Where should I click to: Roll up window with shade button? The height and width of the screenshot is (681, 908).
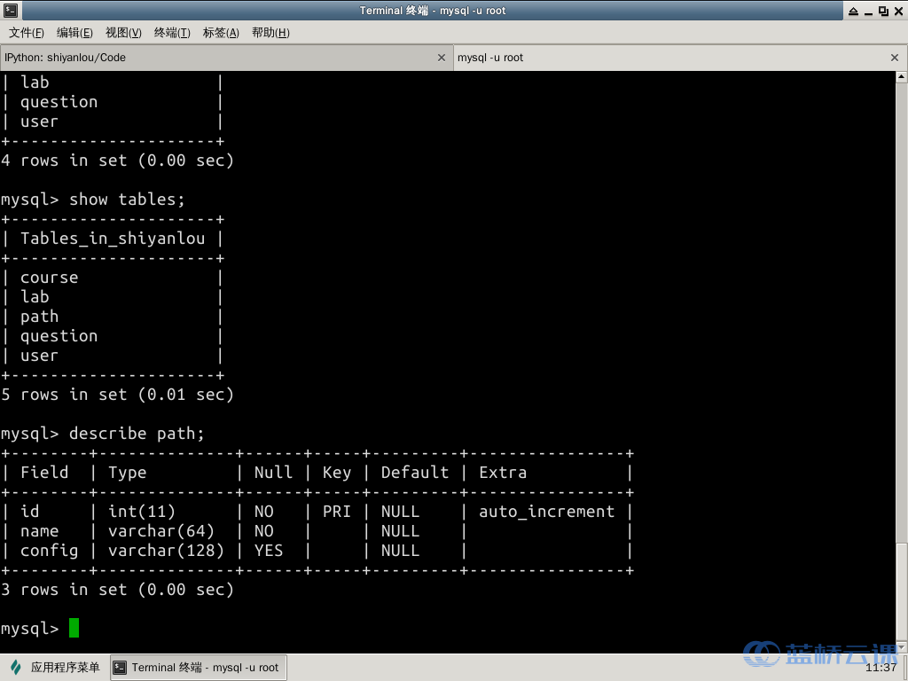coord(853,11)
